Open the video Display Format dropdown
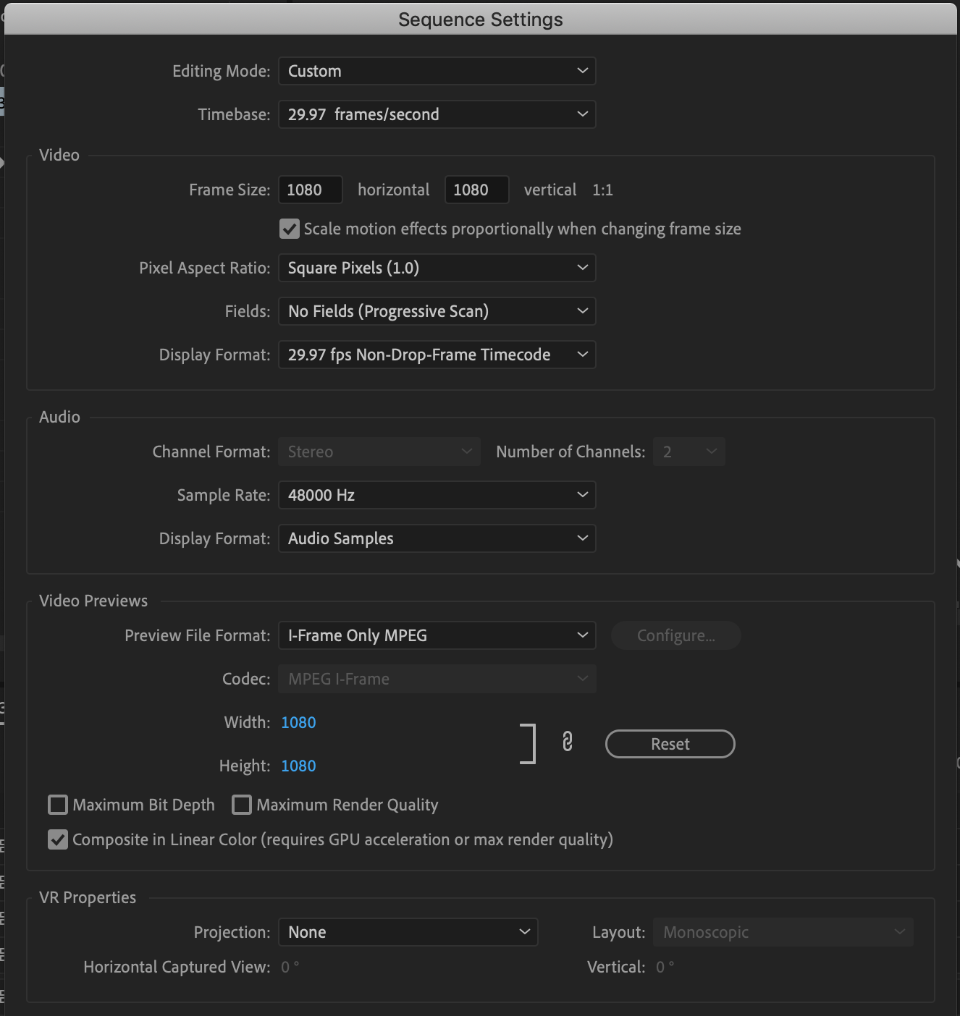This screenshot has height=1016, width=960. click(x=437, y=354)
